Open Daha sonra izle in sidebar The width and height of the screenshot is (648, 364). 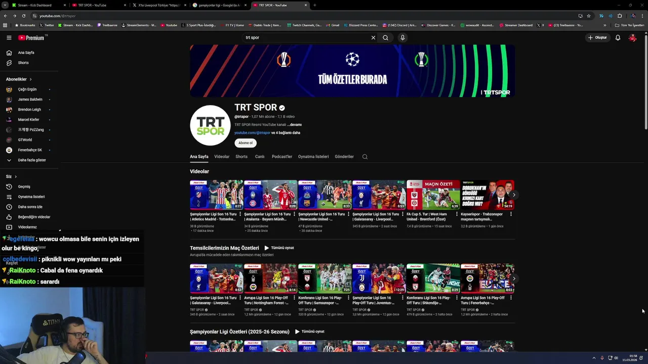(29, 207)
